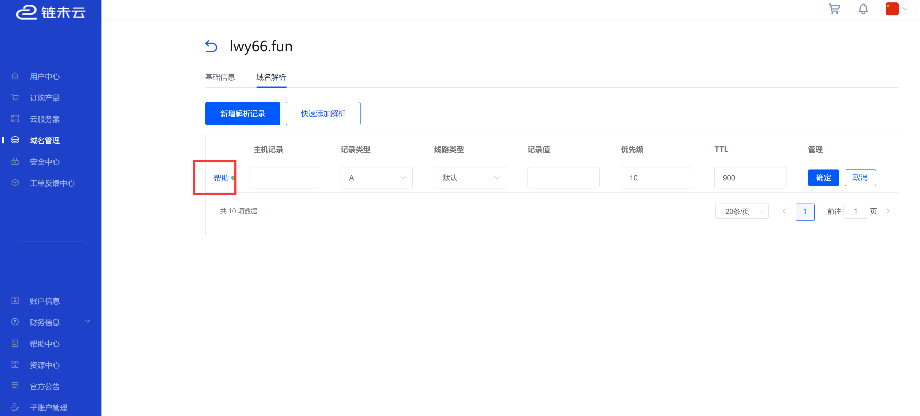The image size is (920, 416).
Task: Click the 优先级 column header
Action: point(632,150)
